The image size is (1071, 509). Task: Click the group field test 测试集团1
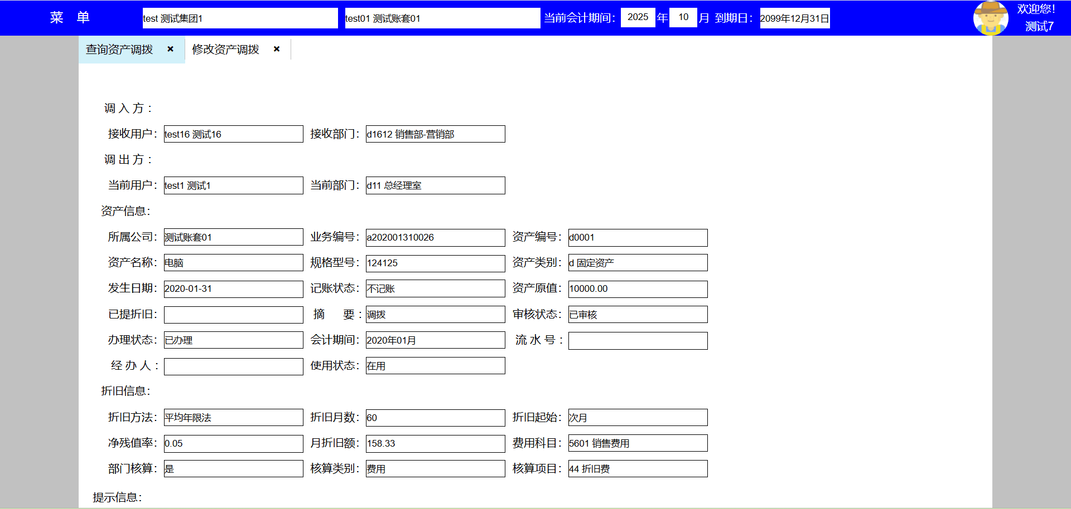tap(240, 18)
